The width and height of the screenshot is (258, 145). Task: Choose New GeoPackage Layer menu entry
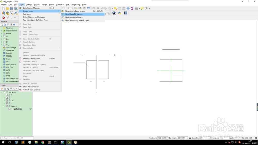(83, 11)
